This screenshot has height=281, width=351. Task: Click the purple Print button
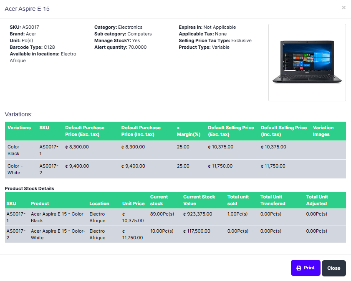coord(306,268)
